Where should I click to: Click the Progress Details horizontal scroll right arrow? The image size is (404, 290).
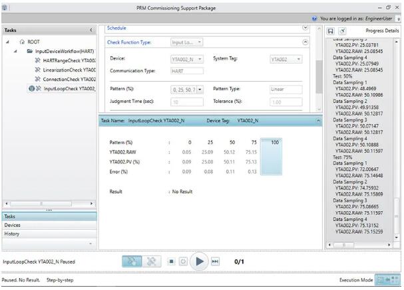(x=389, y=245)
